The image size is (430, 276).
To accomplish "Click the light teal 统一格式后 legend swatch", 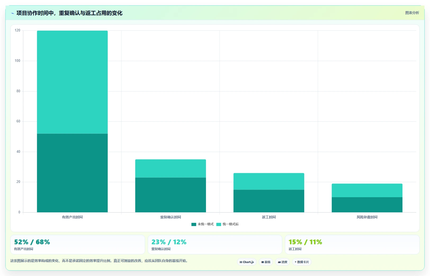I will (219, 224).
